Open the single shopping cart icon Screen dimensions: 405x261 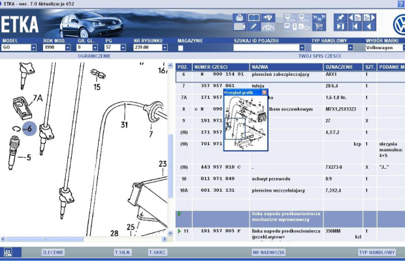click(319, 27)
